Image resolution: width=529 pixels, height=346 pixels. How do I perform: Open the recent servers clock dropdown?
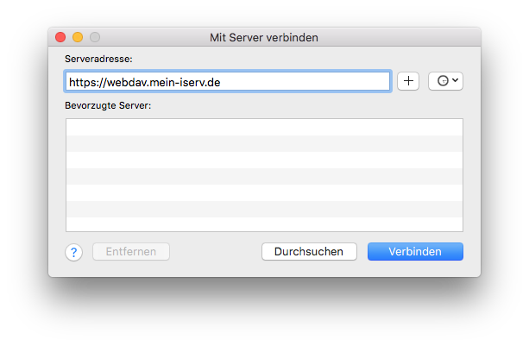(445, 81)
